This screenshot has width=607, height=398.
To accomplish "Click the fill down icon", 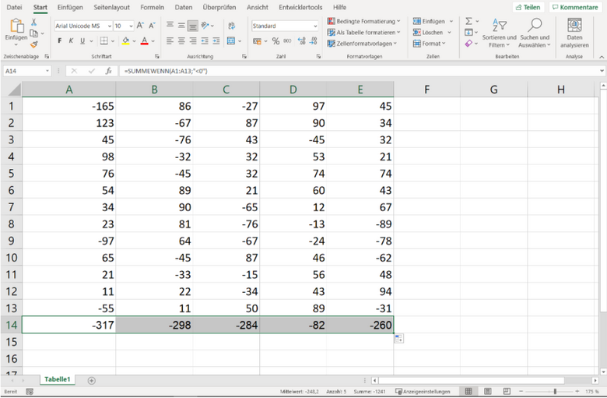I will tap(468, 32).
